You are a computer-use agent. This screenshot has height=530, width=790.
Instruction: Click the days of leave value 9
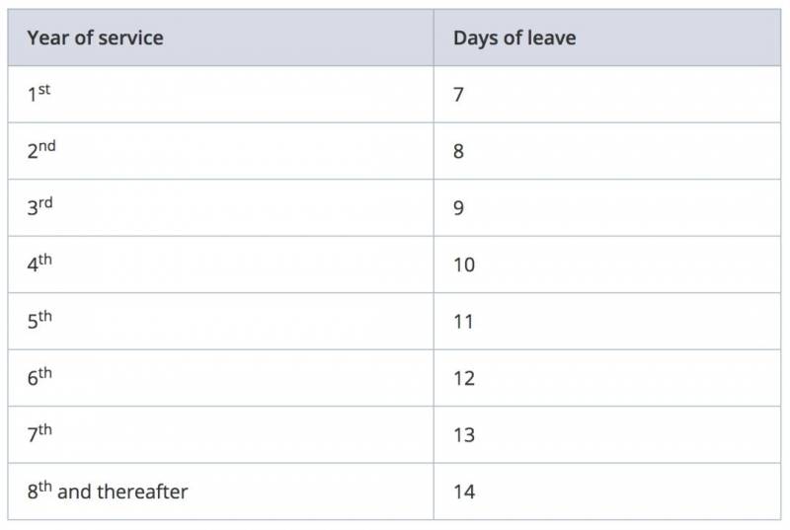click(459, 208)
